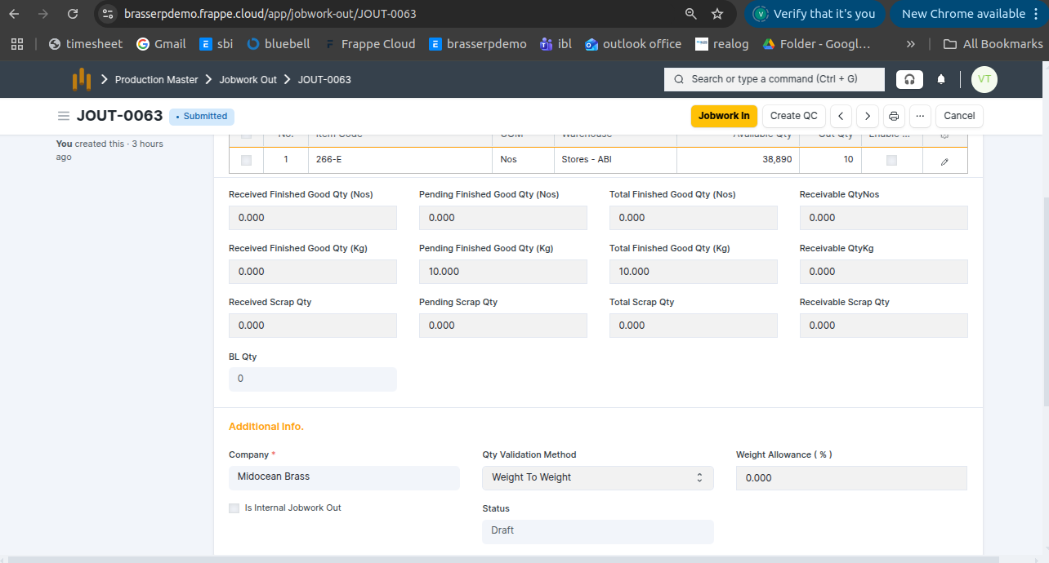Expand the VT user avatar menu
The width and height of the screenshot is (1049, 563).
tap(984, 79)
